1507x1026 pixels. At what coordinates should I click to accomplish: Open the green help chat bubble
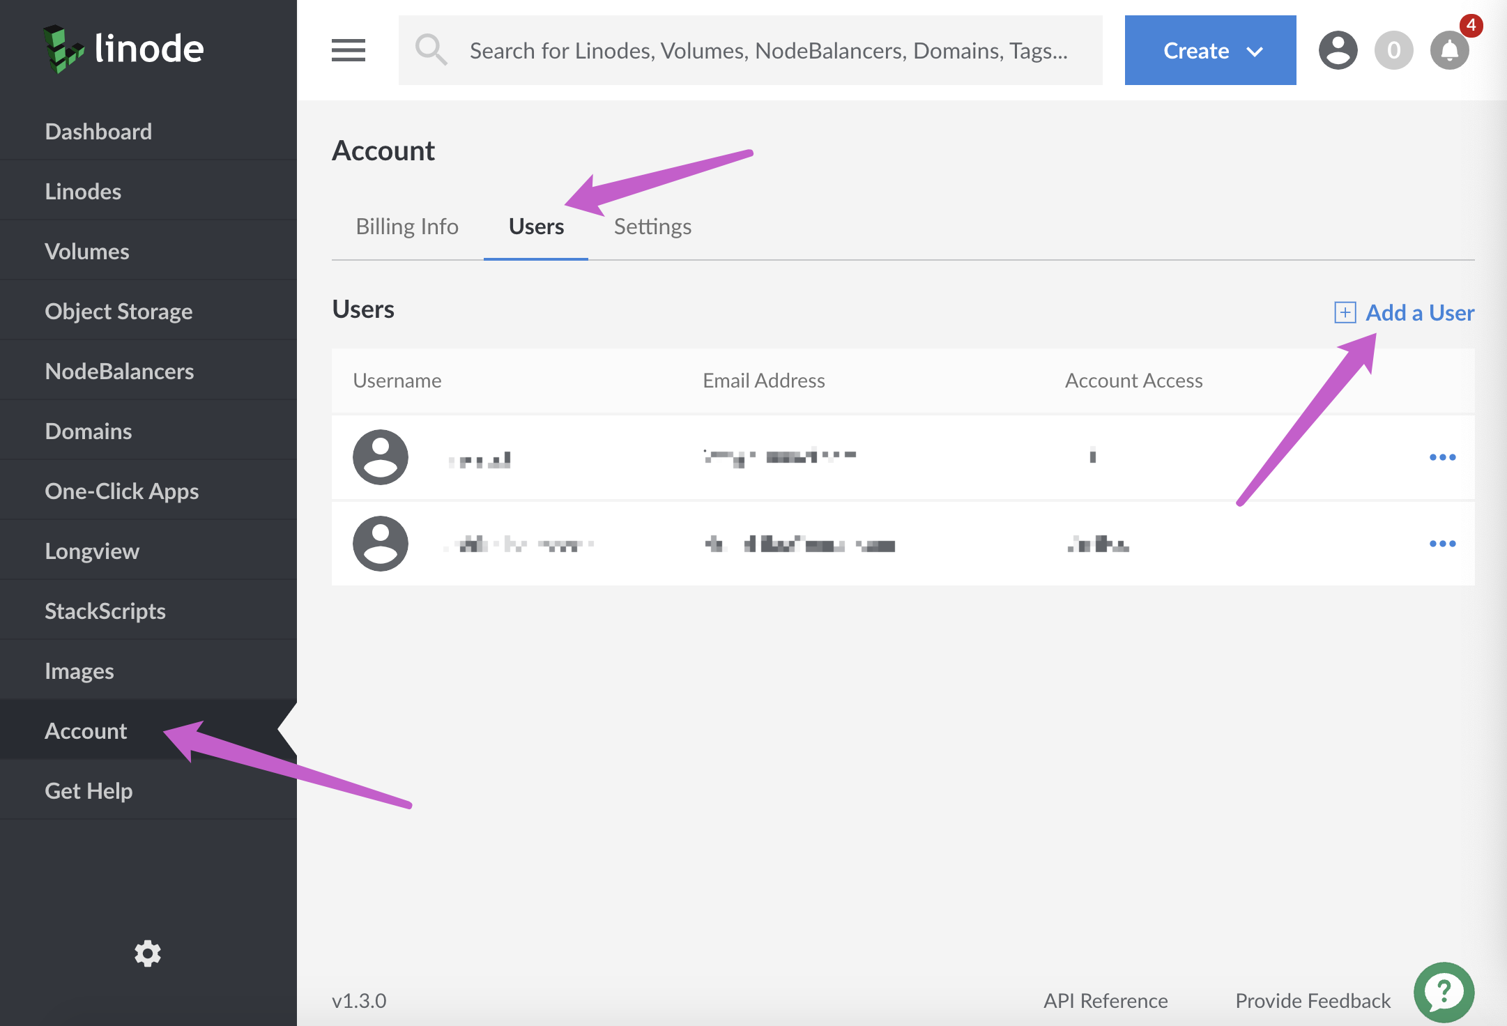coord(1444,992)
